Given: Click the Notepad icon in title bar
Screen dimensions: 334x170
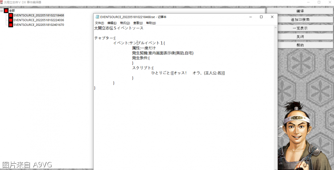Looking at the screenshot, I should (97, 17).
